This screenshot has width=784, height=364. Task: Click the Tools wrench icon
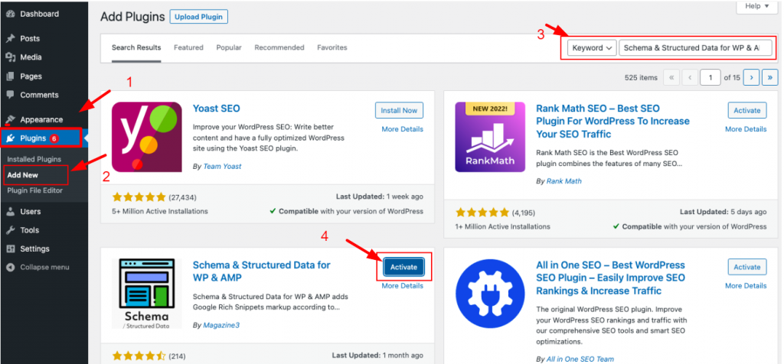point(10,230)
